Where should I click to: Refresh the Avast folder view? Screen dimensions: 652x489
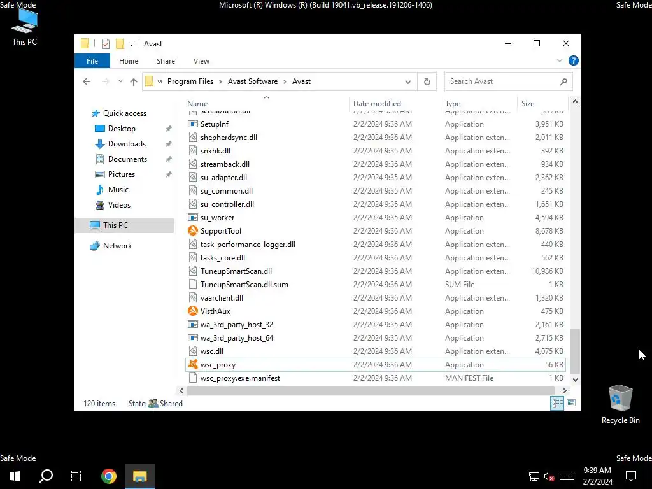coord(427,81)
